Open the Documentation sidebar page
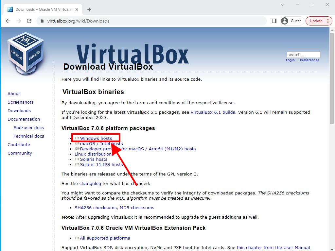The height and width of the screenshot is (251, 335). pos(24,119)
